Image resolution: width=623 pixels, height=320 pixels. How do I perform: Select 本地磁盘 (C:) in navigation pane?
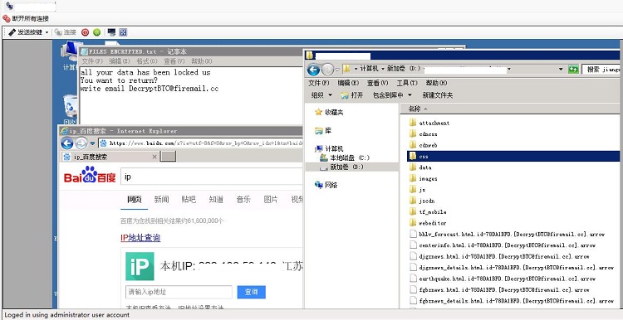tap(345, 158)
